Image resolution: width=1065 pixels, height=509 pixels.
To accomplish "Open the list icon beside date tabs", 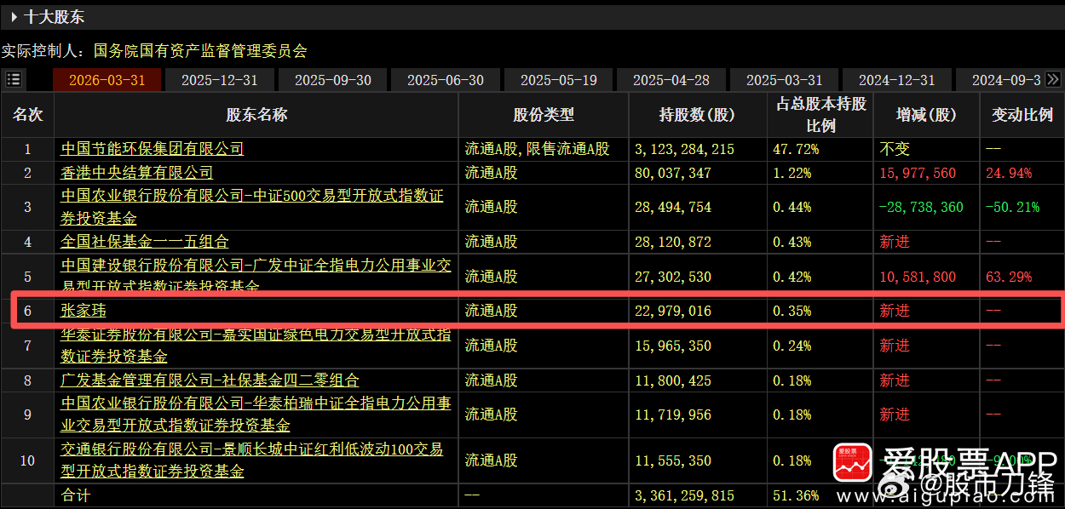I will pos(14,79).
